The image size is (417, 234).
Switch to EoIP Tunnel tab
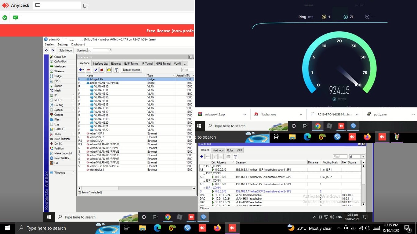click(131, 63)
